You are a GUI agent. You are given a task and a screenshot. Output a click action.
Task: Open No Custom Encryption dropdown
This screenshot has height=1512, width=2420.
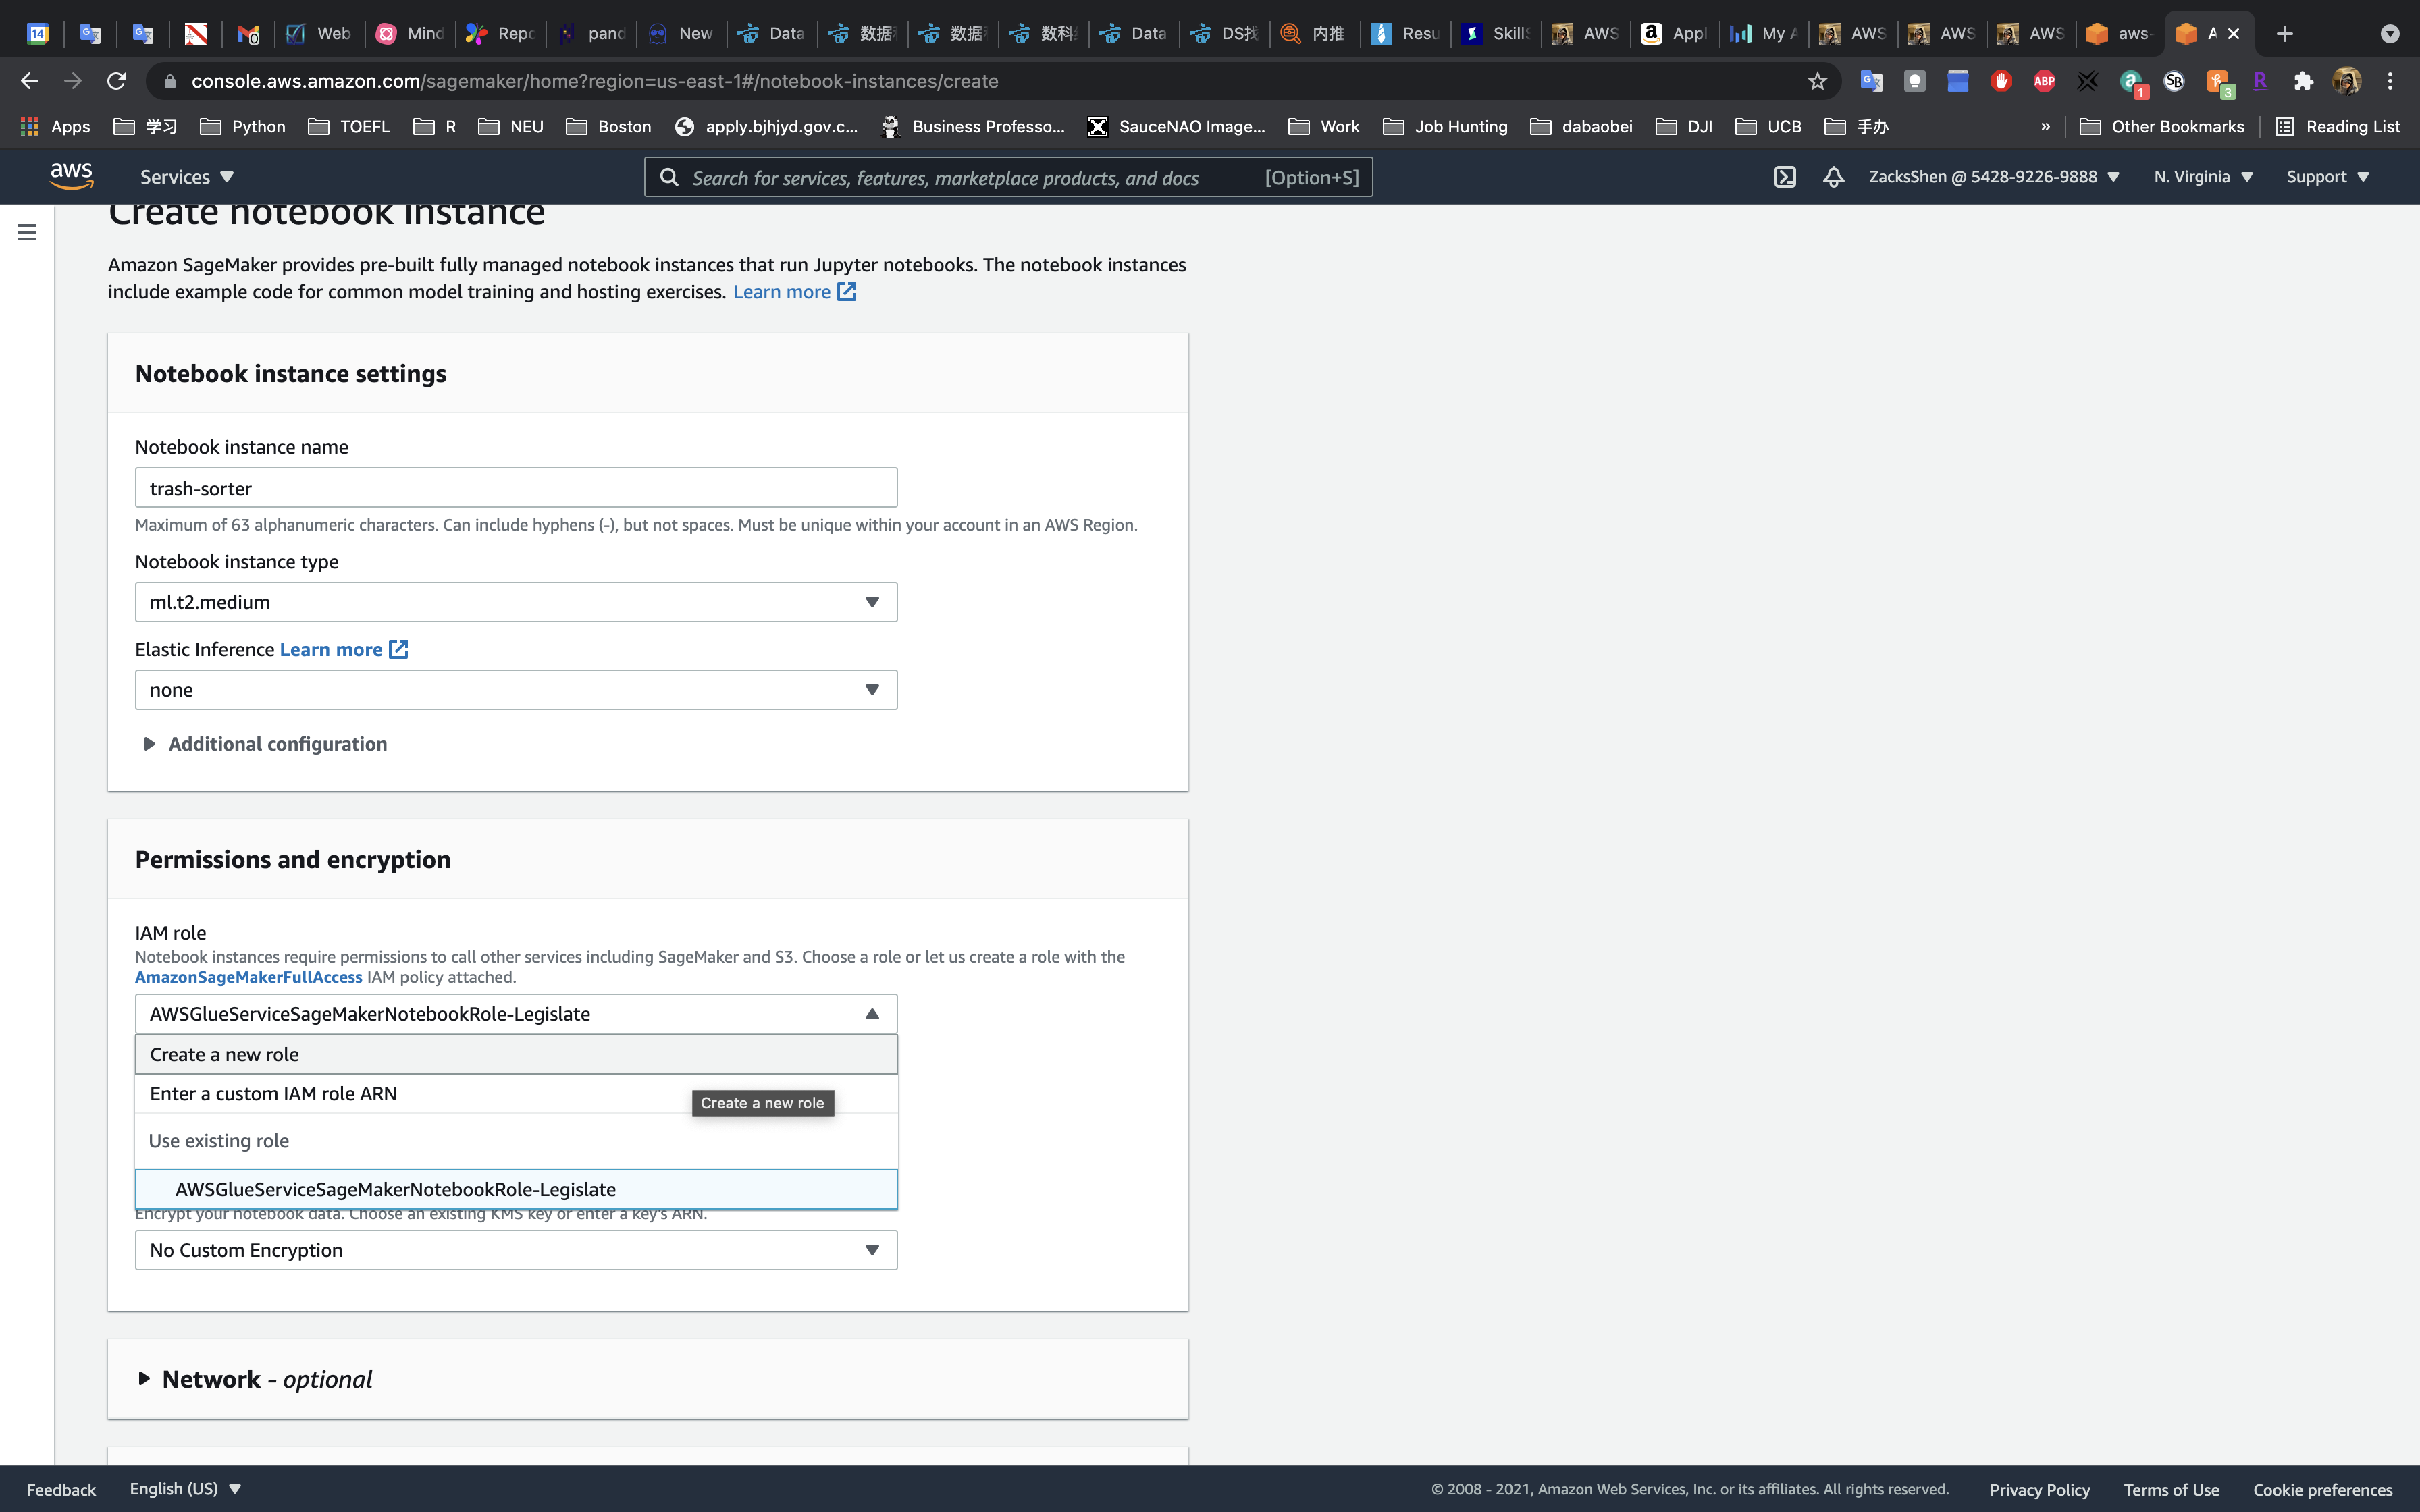tap(515, 1250)
